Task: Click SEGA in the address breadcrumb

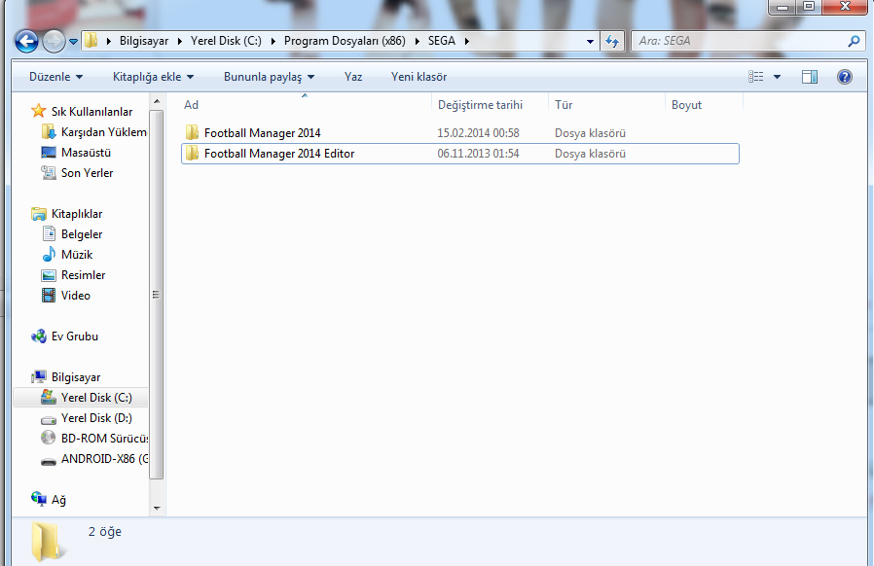Action: coord(442,41)
